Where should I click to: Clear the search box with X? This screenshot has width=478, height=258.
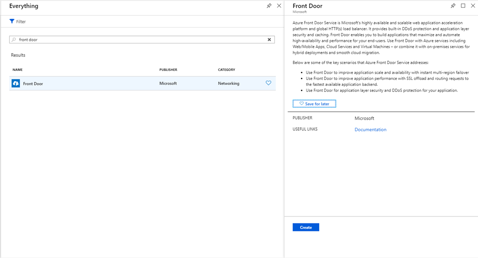(x=269, y=40)
